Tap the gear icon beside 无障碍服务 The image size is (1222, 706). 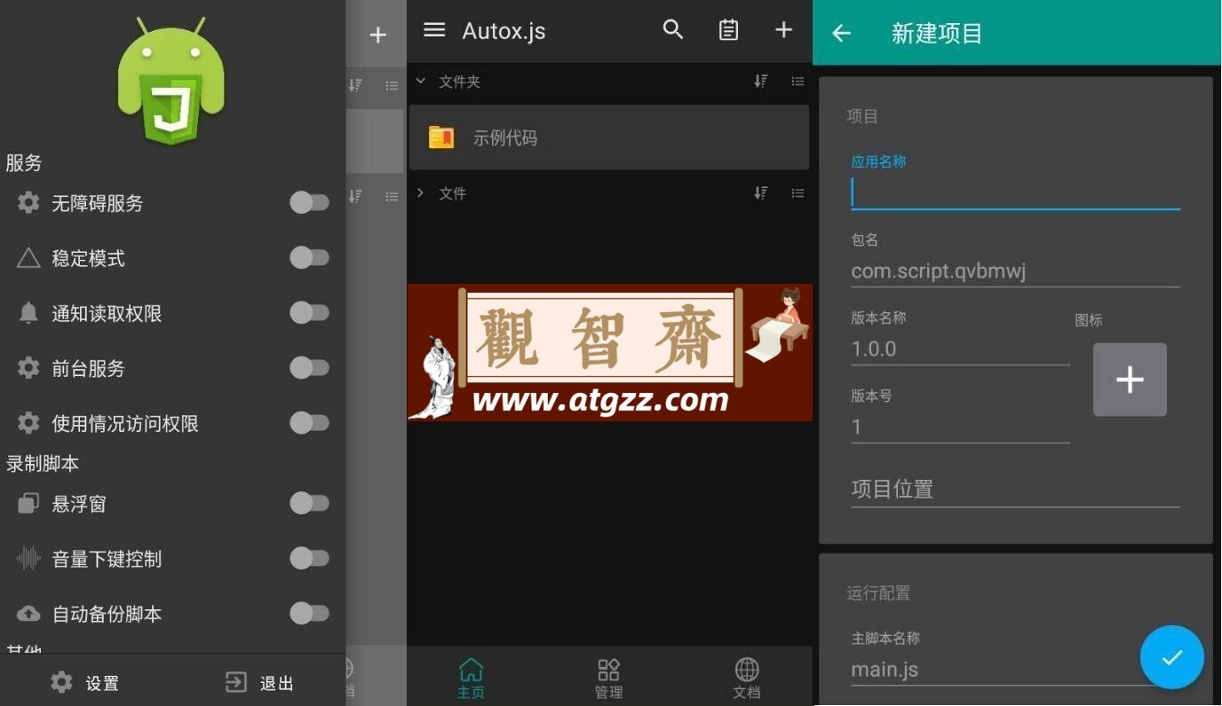point(28,203)
